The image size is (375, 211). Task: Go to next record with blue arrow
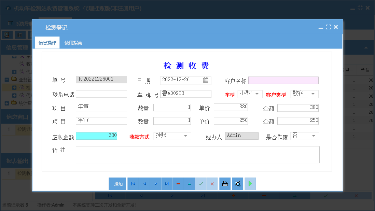coord(156,184)
